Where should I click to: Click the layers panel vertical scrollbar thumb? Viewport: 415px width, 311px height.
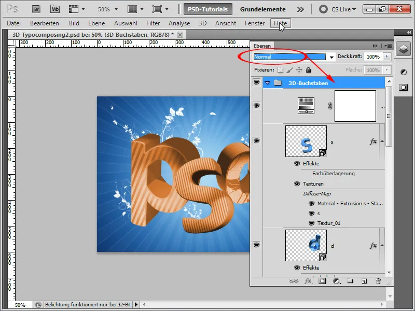pos(389,116)
